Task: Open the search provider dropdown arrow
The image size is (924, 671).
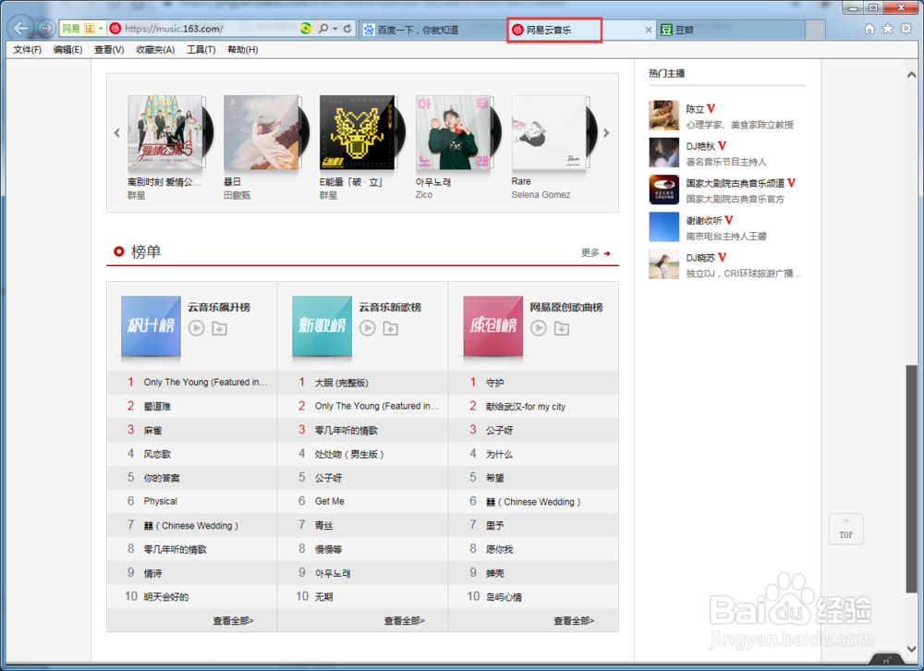Action: click(x=334, y=29)
